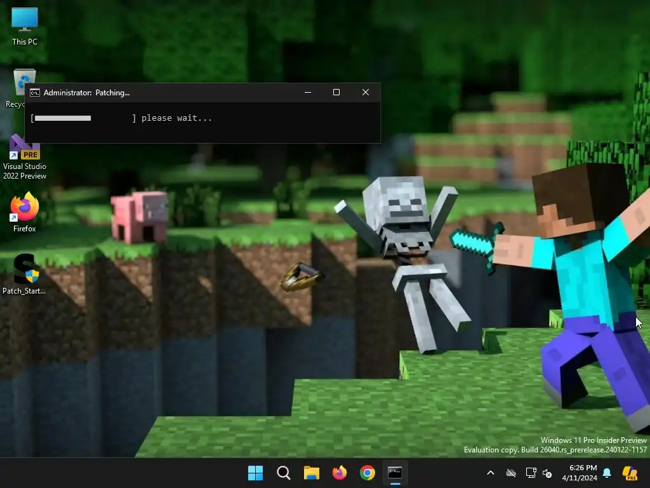The height and width of the screenshot is (488, 650).
Task: Click the command prompt taskbar icon
Action: (x=395, y=473)
